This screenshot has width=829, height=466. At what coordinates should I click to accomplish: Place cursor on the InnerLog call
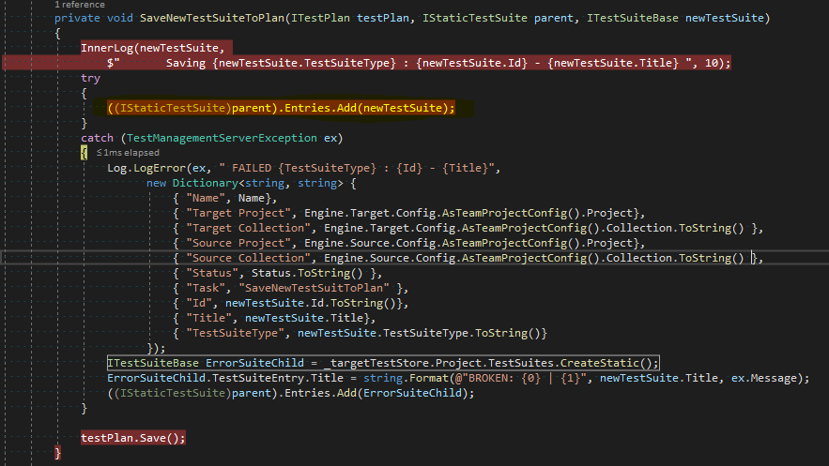click(107, 48)
